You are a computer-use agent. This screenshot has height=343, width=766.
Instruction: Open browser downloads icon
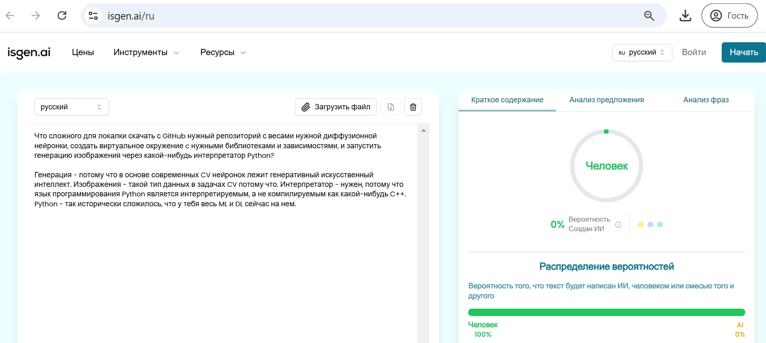[x=686, y=16]
